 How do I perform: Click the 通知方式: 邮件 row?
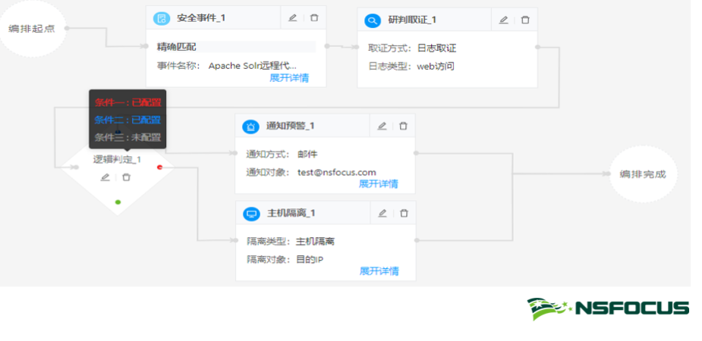(282, 154)
